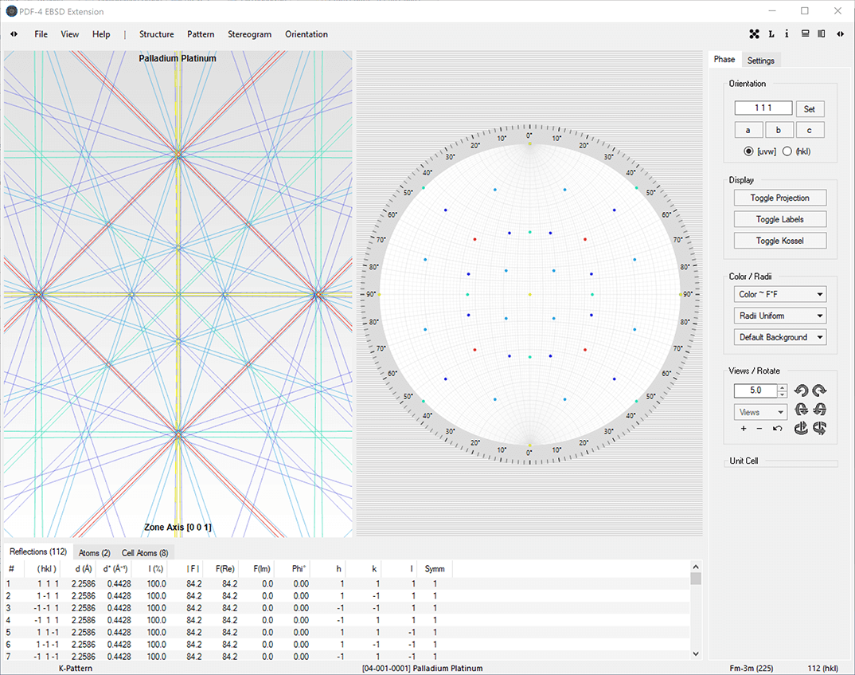This screenshot has width=855, height=675.
Task: Click the Symm column header
Action: [435, 568]
